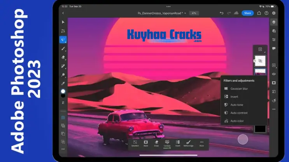
Task: Click the Undo arrow in top bar
Action: point(221,13)
